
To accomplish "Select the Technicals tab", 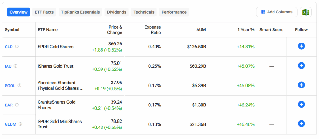I will pos(144,12).
